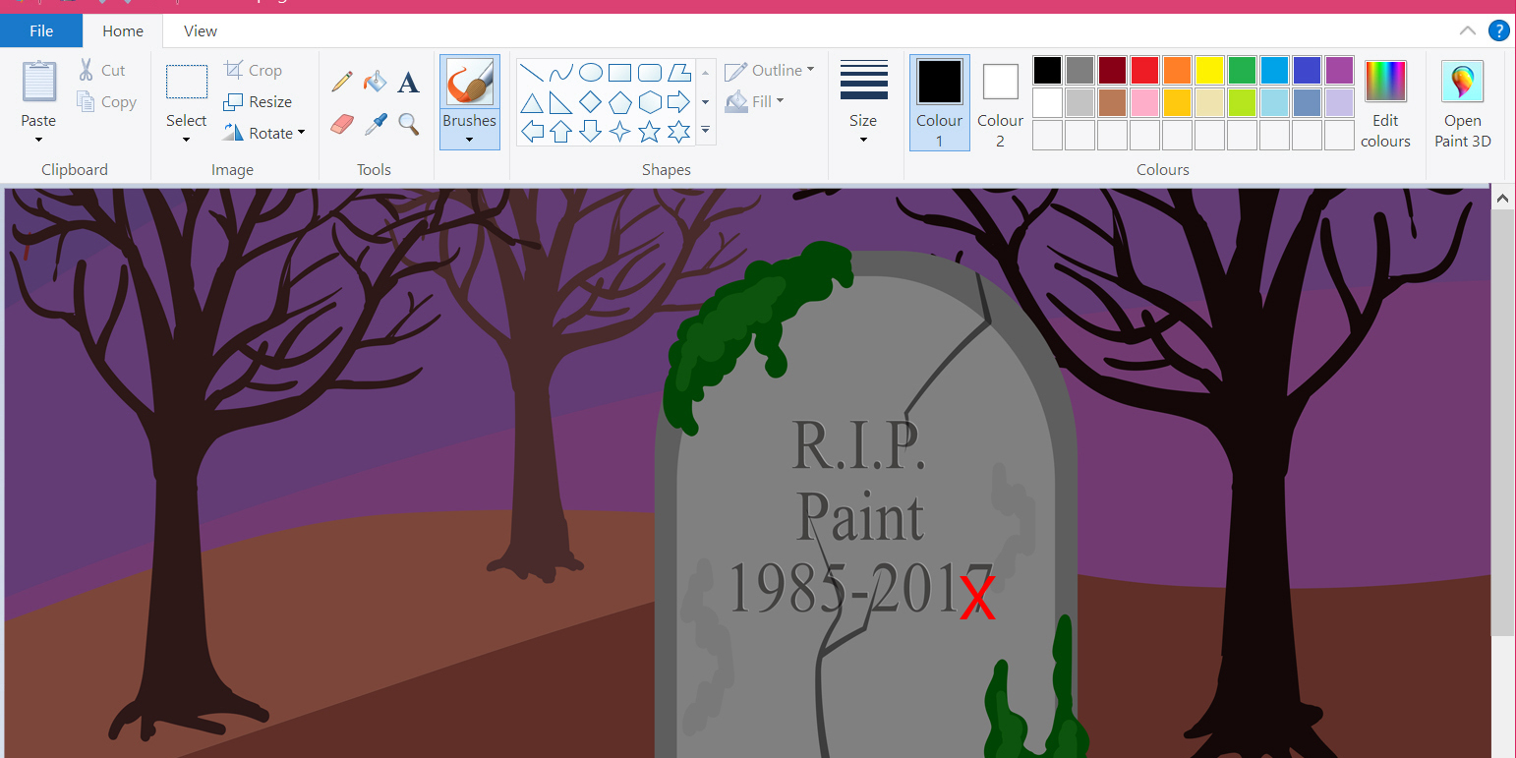Screen dimensions: 1516x758
Task: Activate the Colour 2 selector
Action: point(1000,103)
